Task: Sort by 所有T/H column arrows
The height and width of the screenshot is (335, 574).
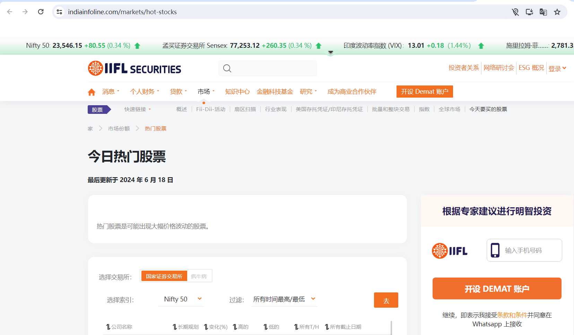Action: (x=296, y=327)
